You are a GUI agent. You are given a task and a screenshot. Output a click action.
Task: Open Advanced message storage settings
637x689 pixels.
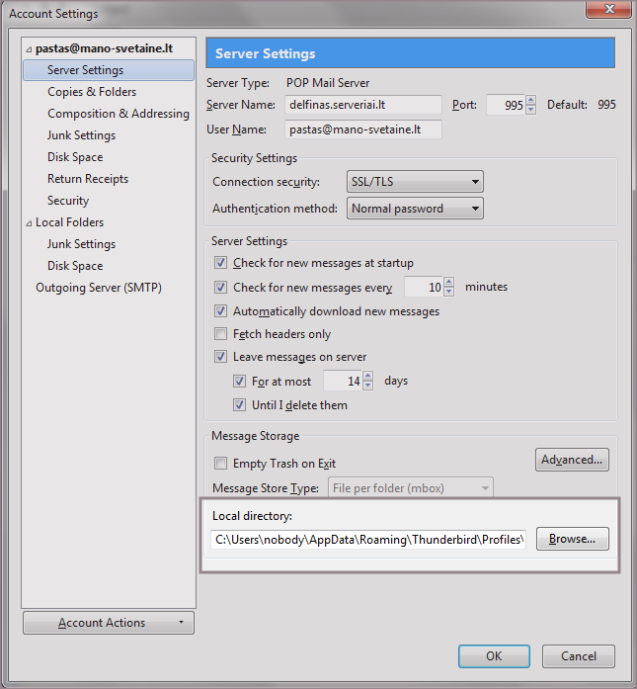pos(573,460)
